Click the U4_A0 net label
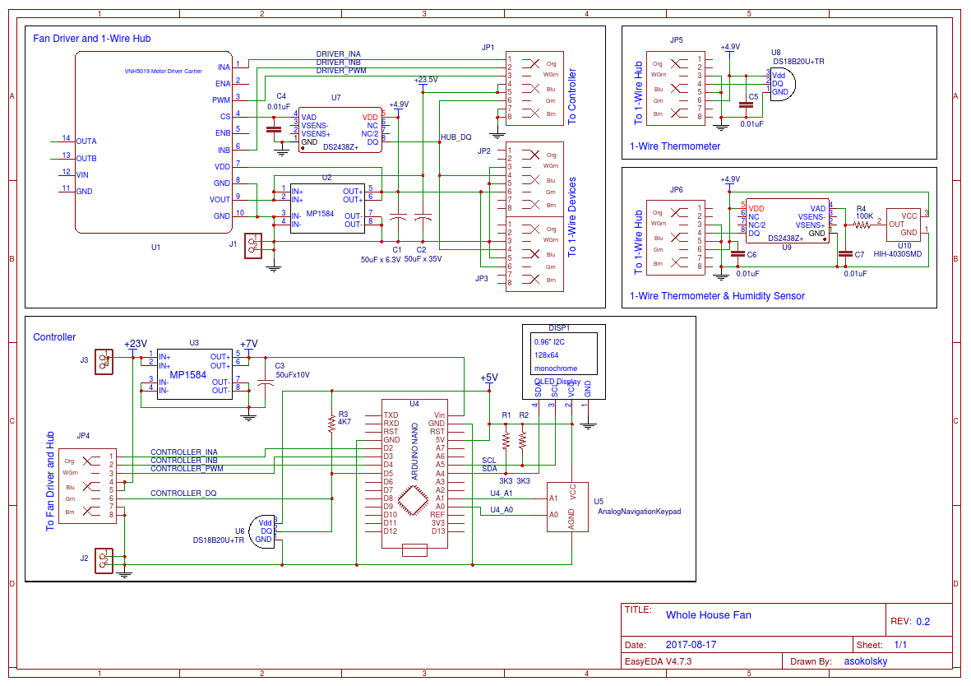This screenshot has height=686, width=971. click(x=502, y=510)
